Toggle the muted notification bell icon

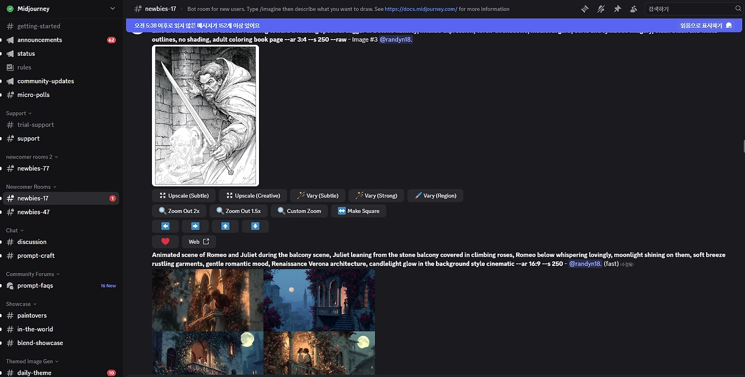point(601,9)
